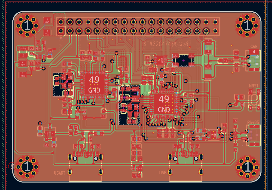Click the red origin marker outside the board corner
This screenshot has width=272, height=190.
pyautogui.click(x=12, y=166)
